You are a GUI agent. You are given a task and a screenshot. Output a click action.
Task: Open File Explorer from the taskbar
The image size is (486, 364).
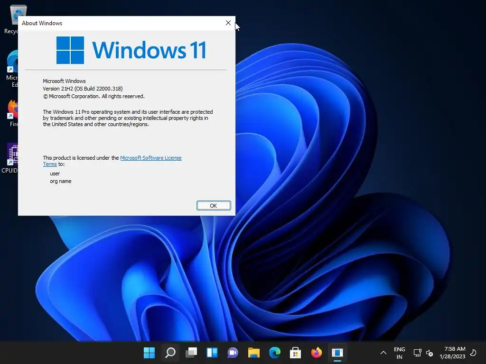[x=254, y=353]
